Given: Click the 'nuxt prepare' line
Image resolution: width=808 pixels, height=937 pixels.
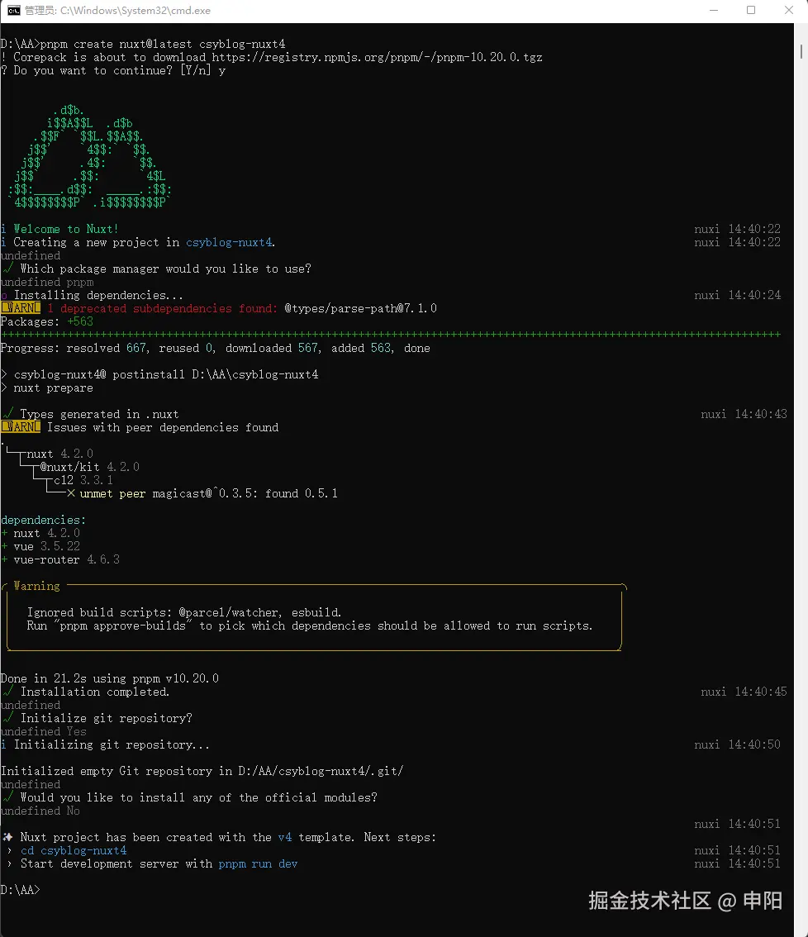Looking at the screenshot, I should pos(47,388).
